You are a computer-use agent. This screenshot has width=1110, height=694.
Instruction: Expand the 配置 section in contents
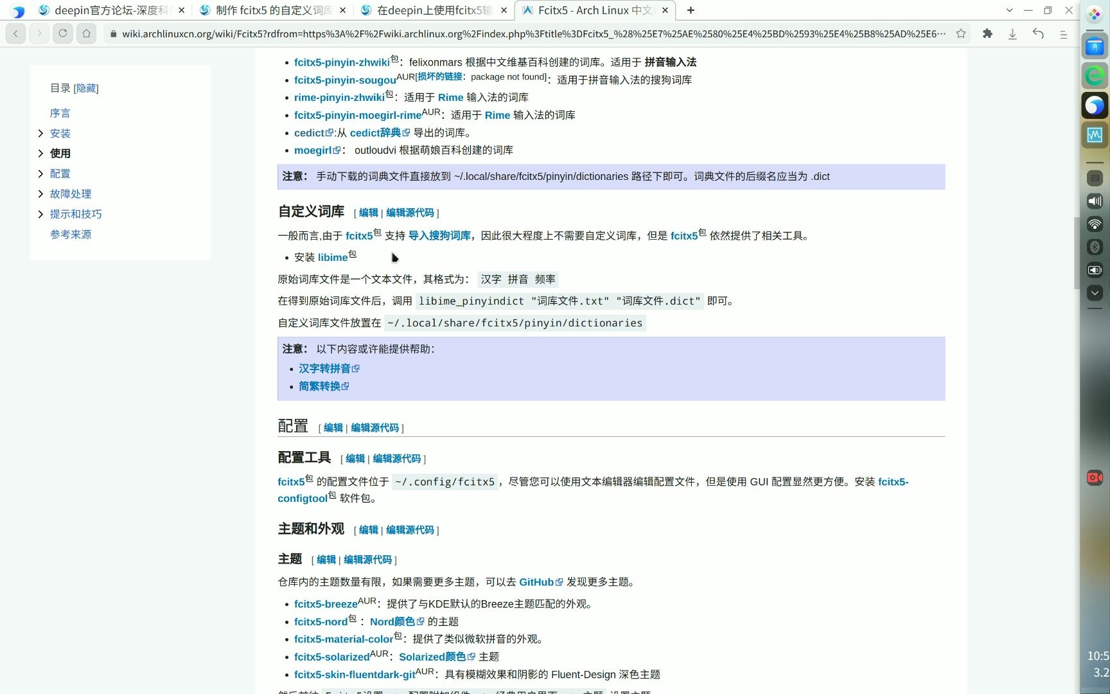click(40, 173)
